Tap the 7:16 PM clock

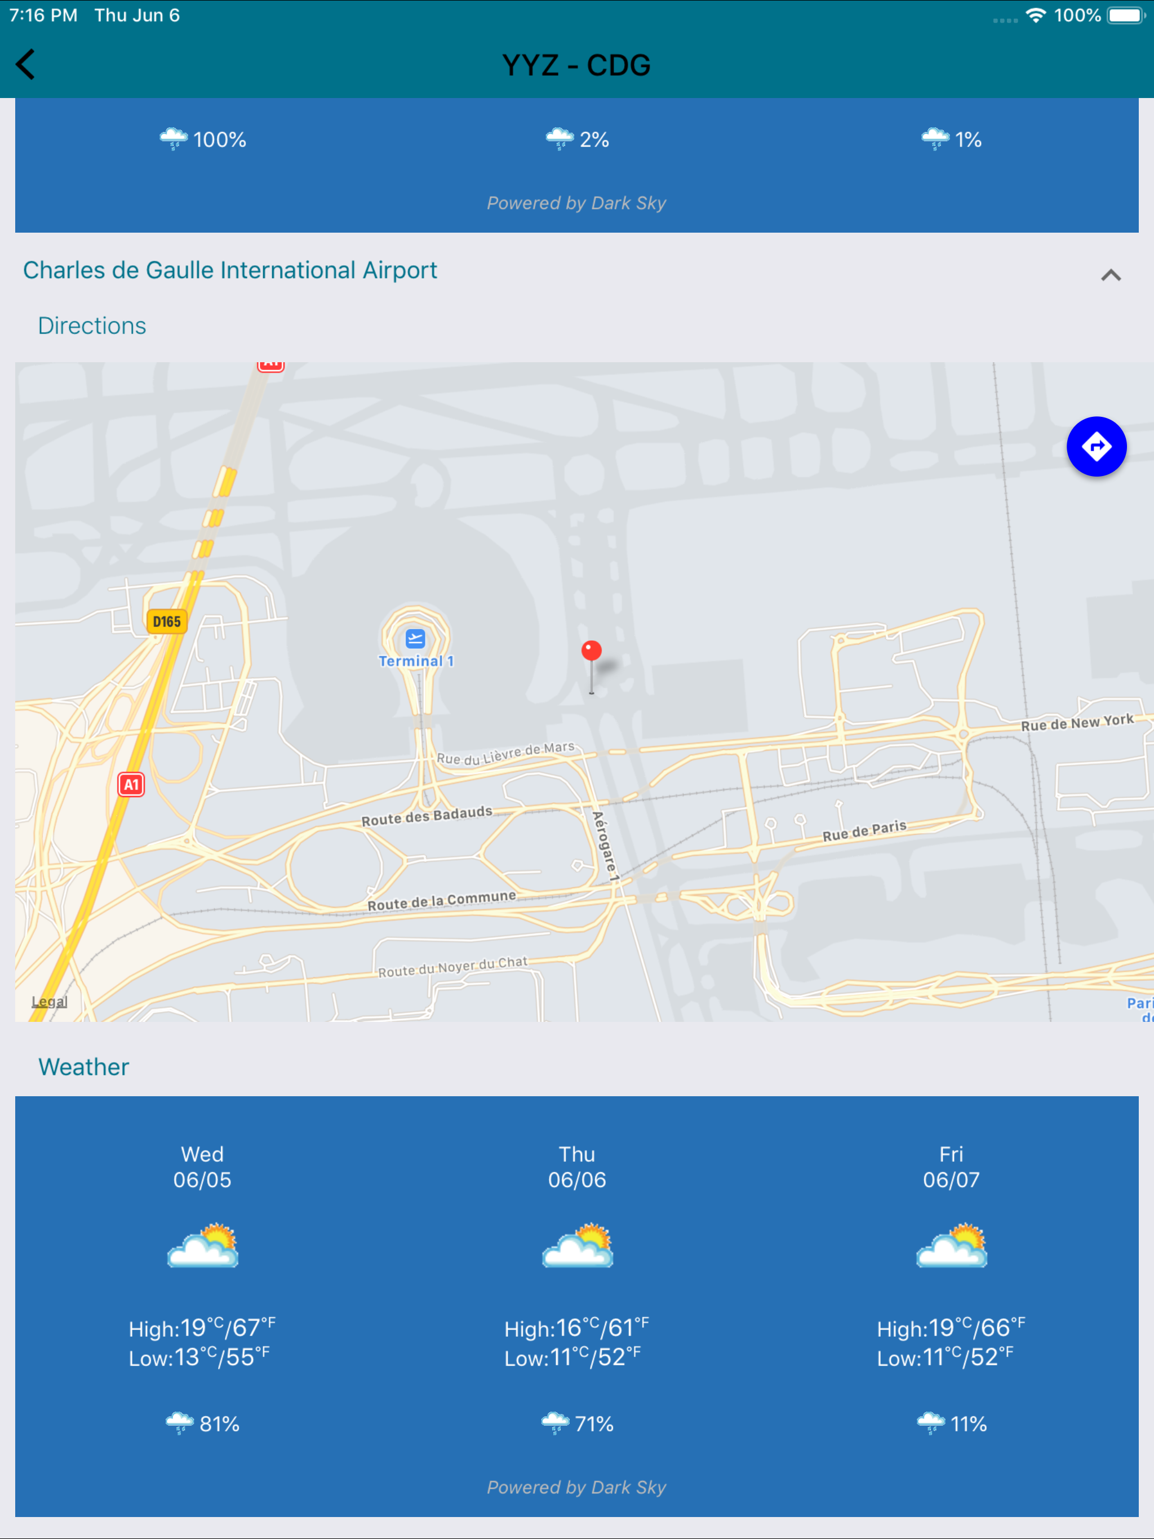pyautogui.click(x=43, y=15)
